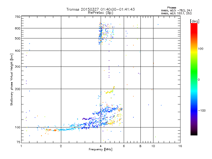Click the y-axis tick label '600'
The width and height of the screenshot is (212, 159).
coord(17,28)
